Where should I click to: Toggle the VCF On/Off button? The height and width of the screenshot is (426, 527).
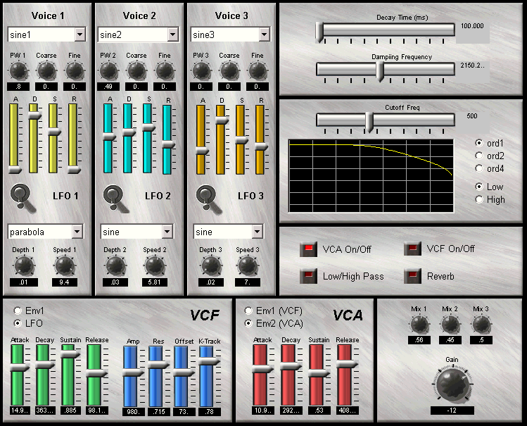point(412,249)
